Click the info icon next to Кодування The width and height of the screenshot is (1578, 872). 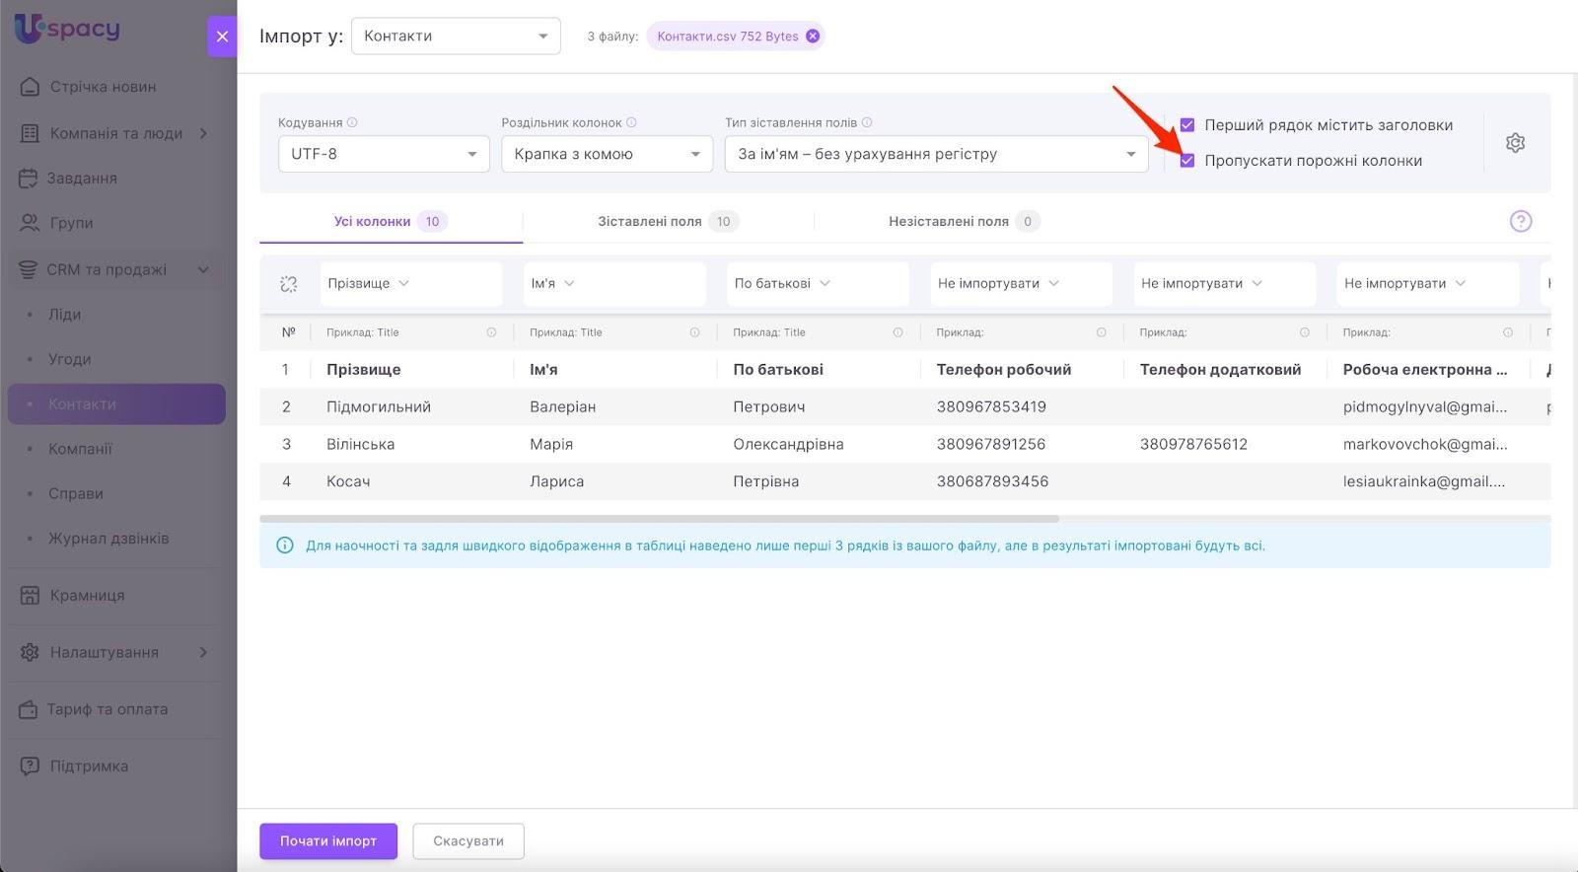(x=352, y=122)
